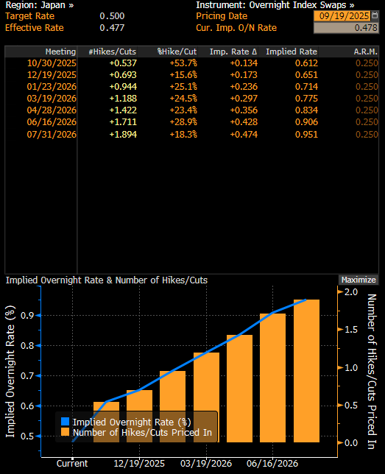Click the A.R.M. column header

pyautogui.click(x=366, y=52)
